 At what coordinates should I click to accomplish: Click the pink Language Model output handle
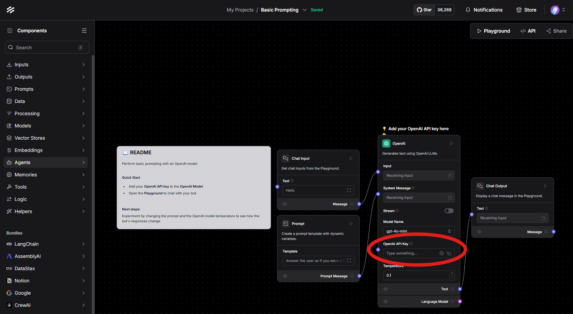[x=460, y=301]
